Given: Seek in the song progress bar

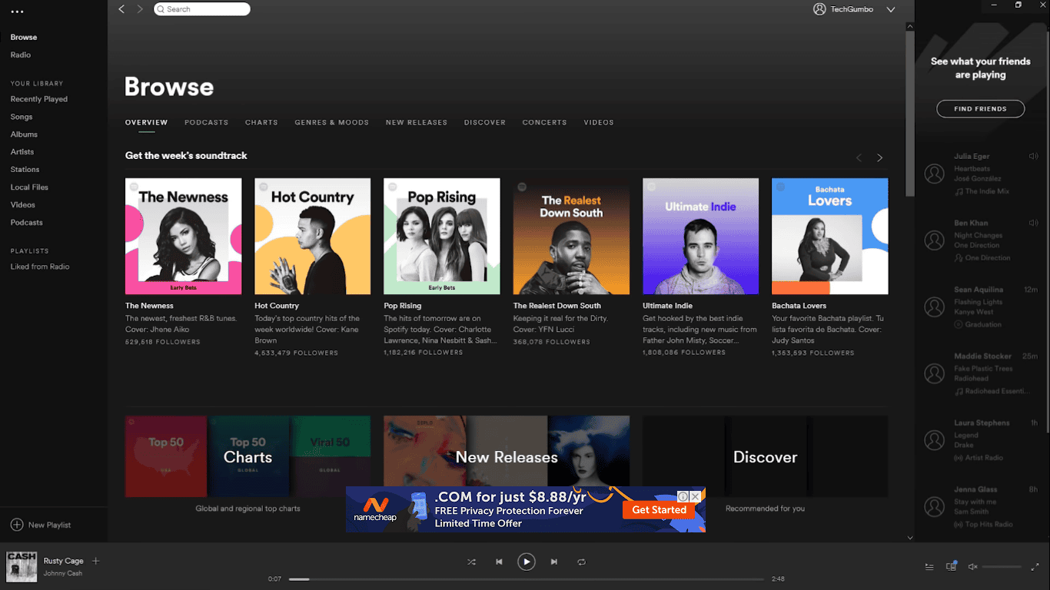Looking at the screenshot, I should pyautogui.click(x=527, y=579).
